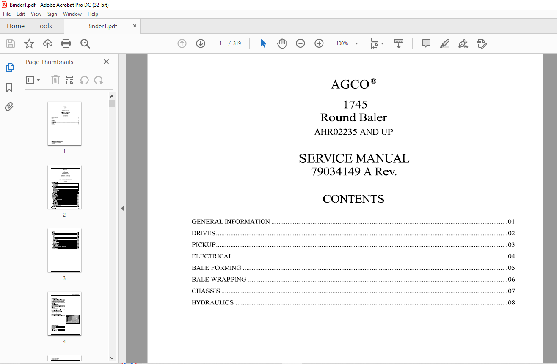The image size is (557, 364).
Task: Activate the hand pan tool
Action: pos(282,43)
